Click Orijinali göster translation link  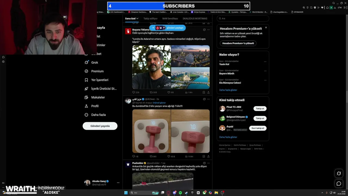(x=159, y=103)
